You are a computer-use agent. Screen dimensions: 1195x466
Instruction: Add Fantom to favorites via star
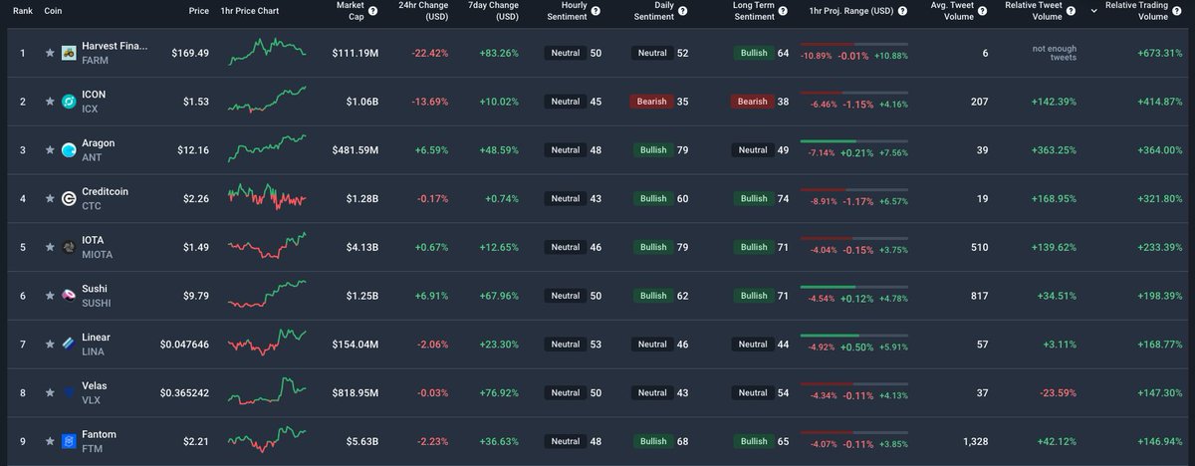49,441
